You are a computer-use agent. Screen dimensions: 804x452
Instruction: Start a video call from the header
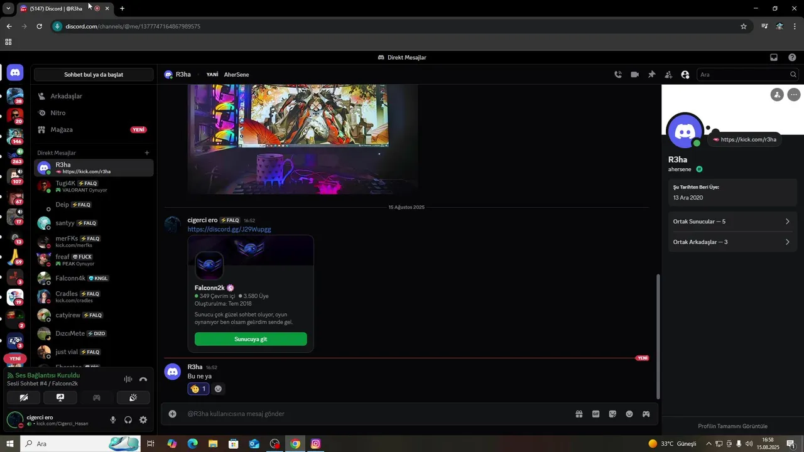pos(635,74)
